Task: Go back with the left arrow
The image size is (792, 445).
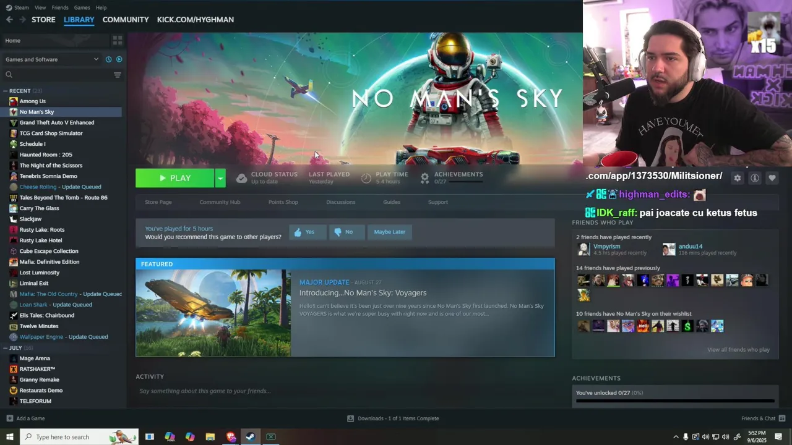Action: pyautogui.click(x=9, y=20)
